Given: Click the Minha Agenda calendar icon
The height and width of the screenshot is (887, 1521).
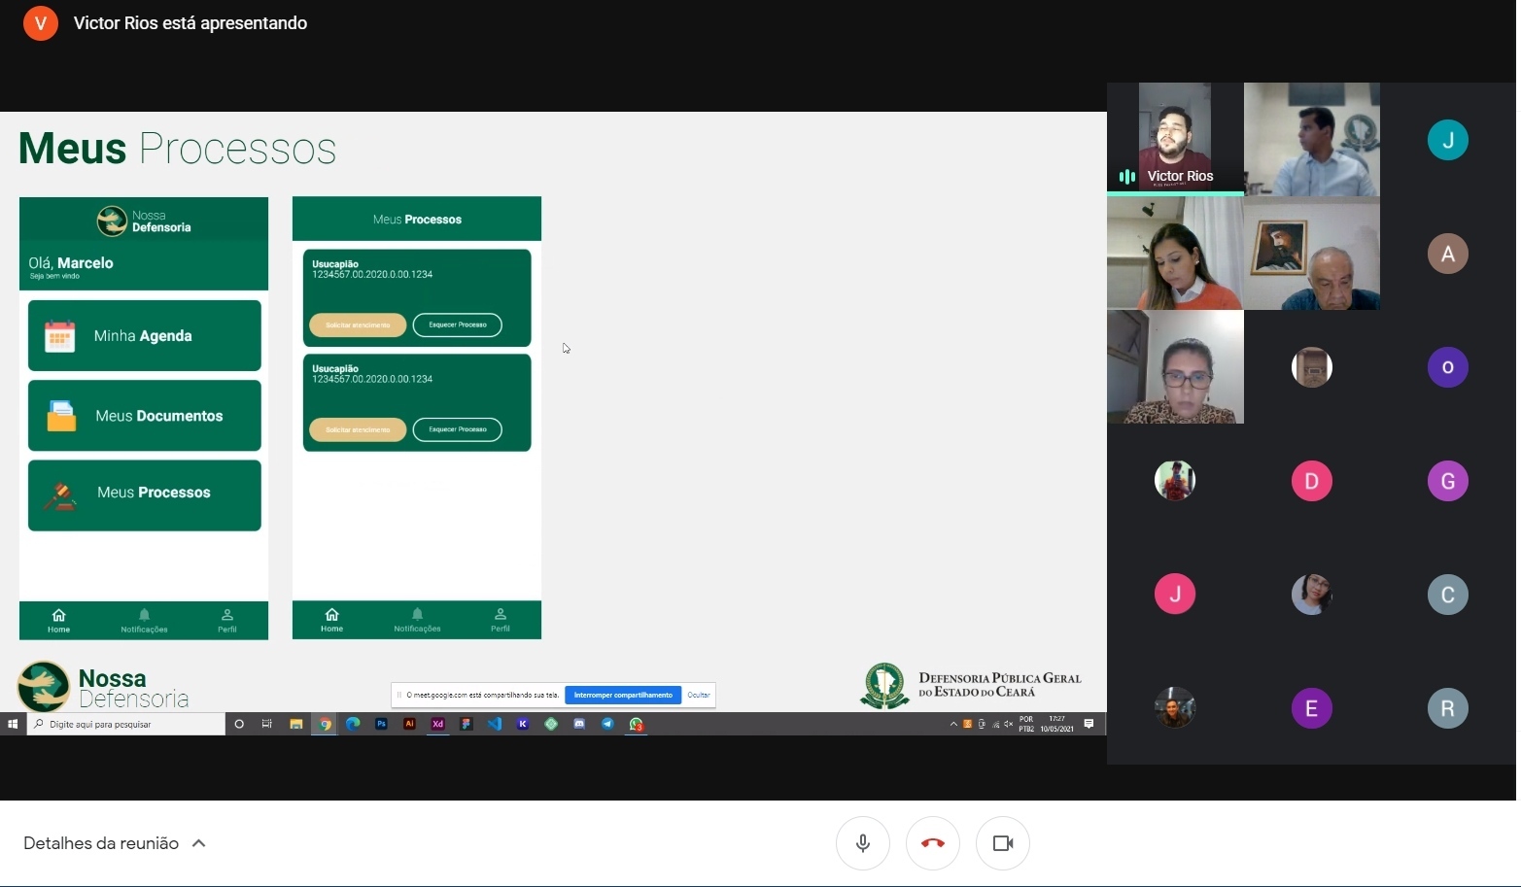Looking at the screenshot, I should 59,336.
